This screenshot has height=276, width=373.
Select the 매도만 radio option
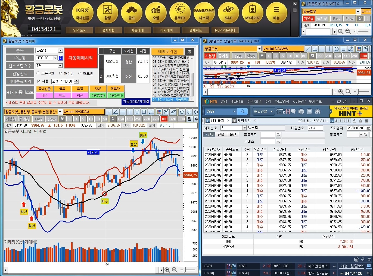click(x=86, y=73)
